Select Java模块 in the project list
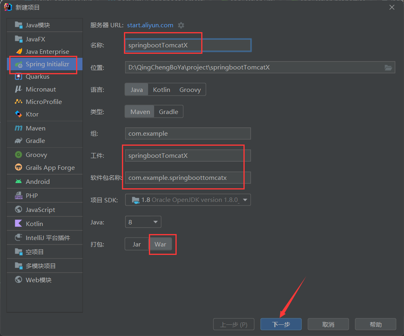The width and height of the screenshot is (404, 336). click(x=45, y=25)
